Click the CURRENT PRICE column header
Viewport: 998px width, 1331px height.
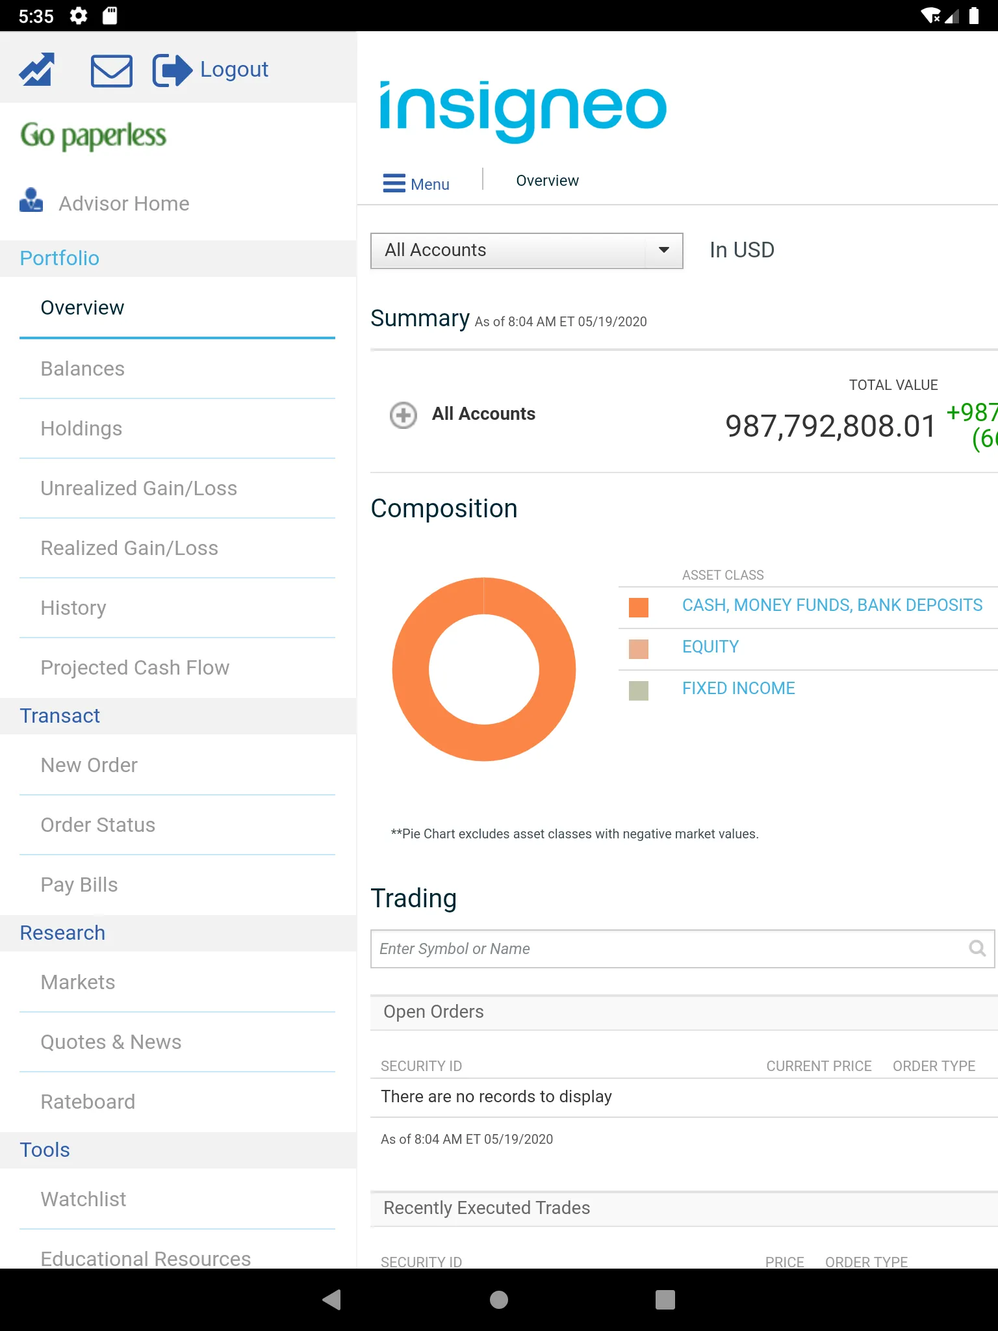coord(819,1066)
